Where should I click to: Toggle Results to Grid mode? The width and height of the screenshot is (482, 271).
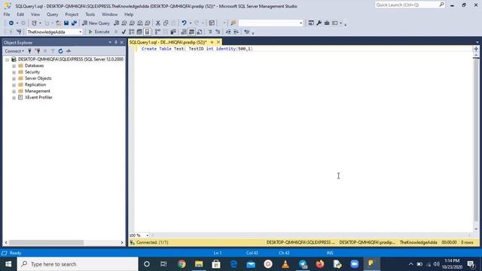pos(191,32)
